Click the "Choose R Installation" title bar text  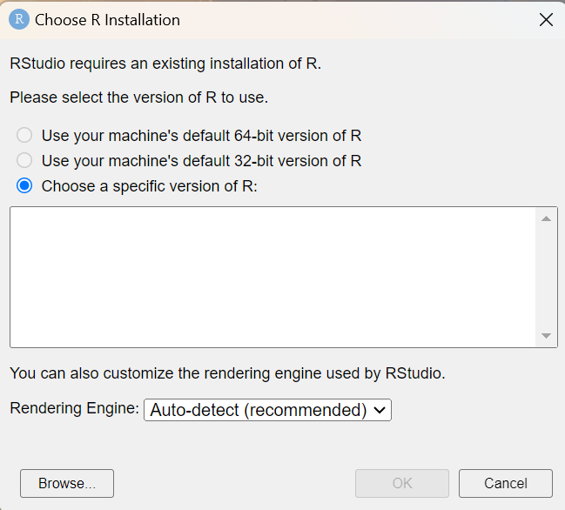[107, 19]
